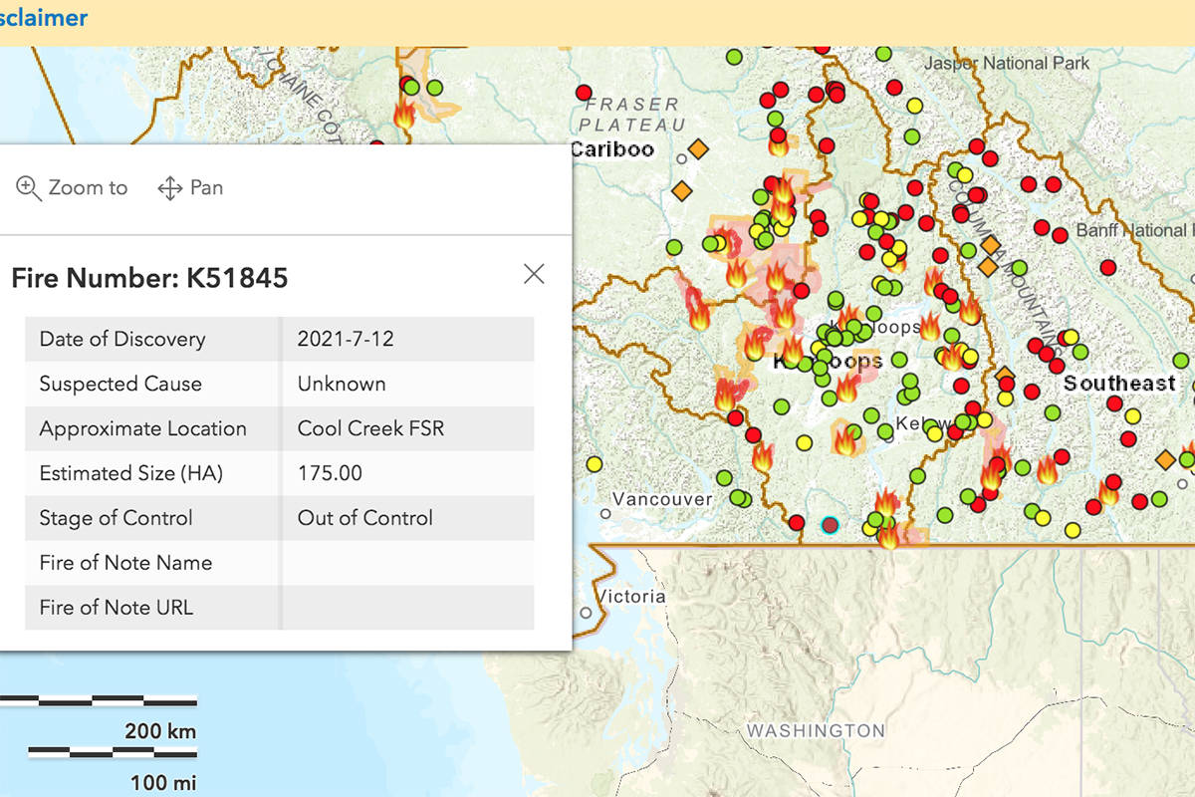Click red fire dot above Fraser Plateau label
Viewport: 1195px width, 797px height.
point(585,93)
